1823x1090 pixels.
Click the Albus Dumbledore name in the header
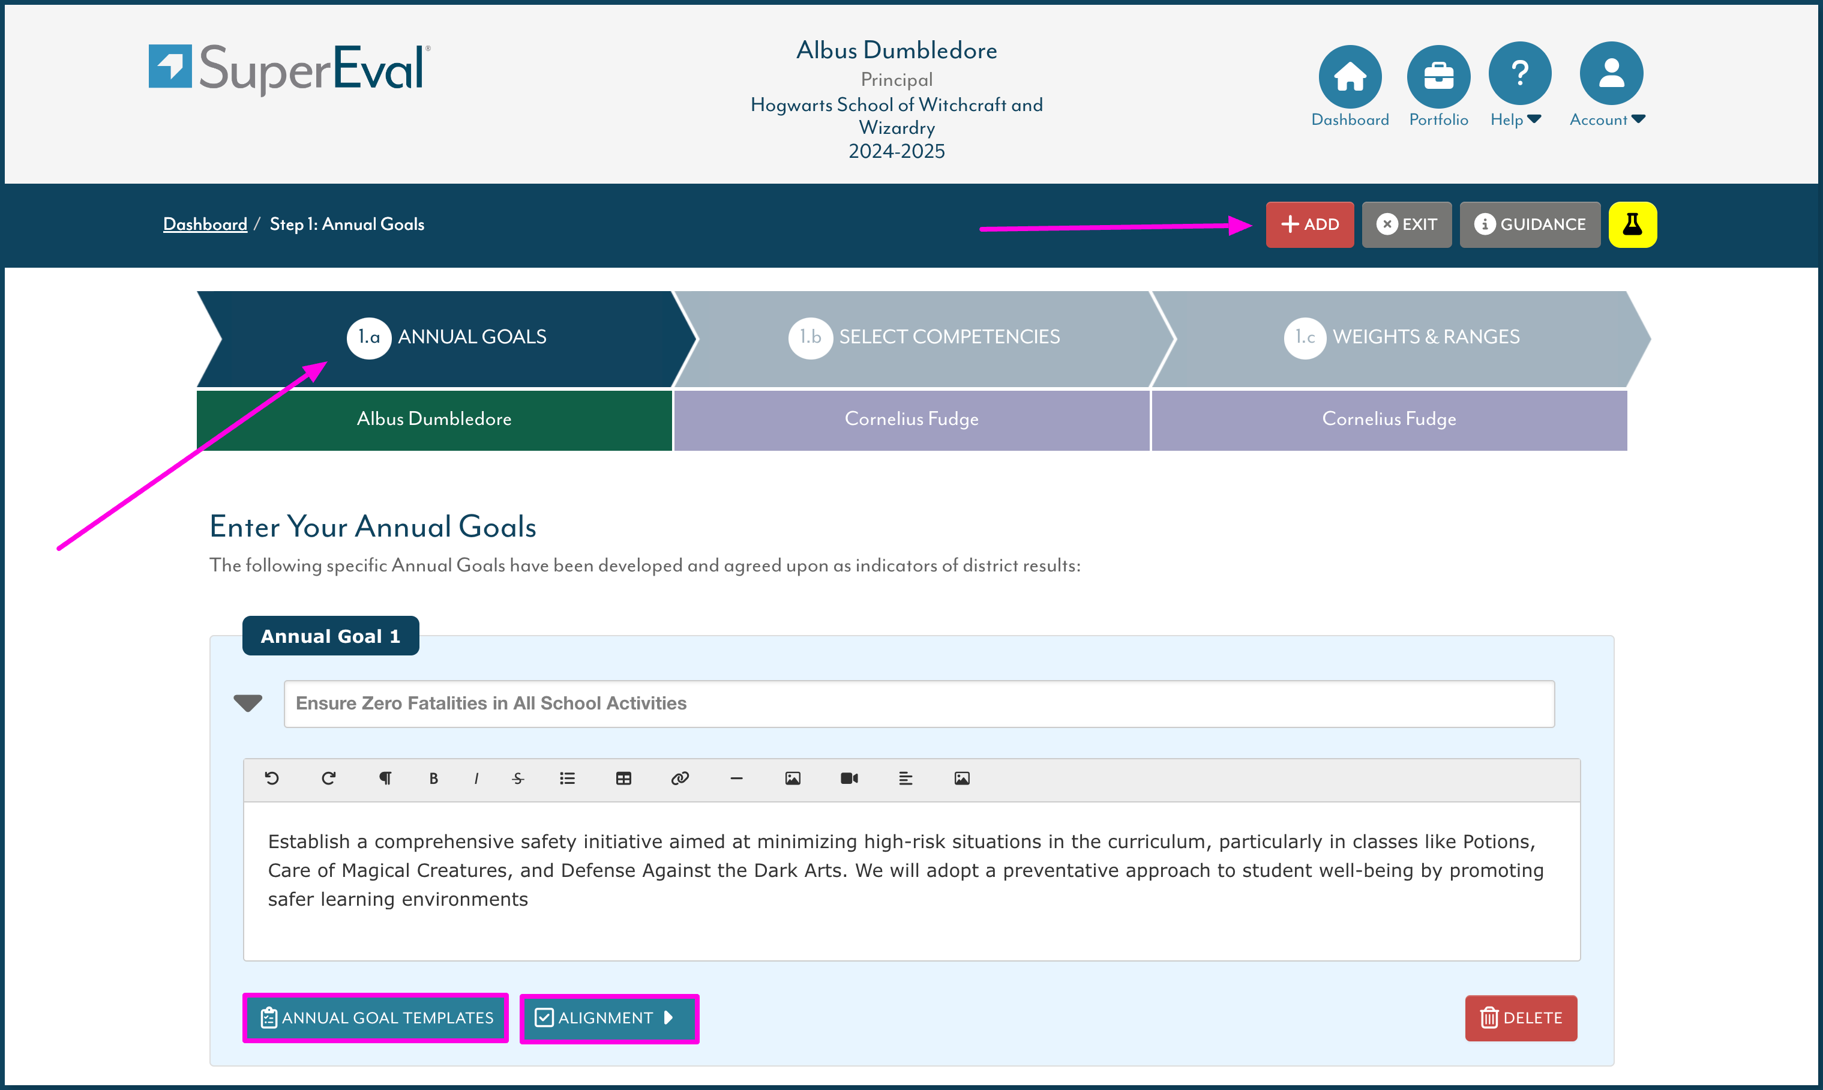896,50
